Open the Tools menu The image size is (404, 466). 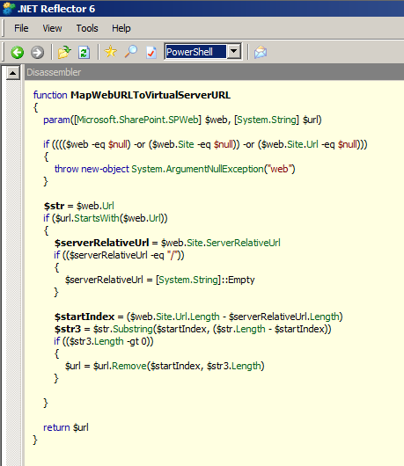pos(87,28)
